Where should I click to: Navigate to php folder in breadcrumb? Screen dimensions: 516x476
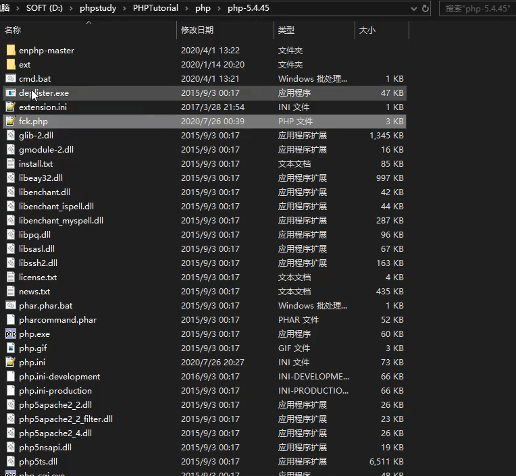pos(203,8)
